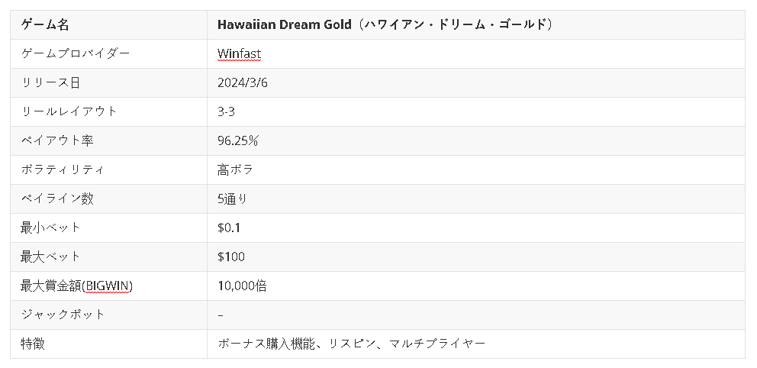757x368 pixels.
Task: Select the リリース日 label cell
Action: [108, 82]
